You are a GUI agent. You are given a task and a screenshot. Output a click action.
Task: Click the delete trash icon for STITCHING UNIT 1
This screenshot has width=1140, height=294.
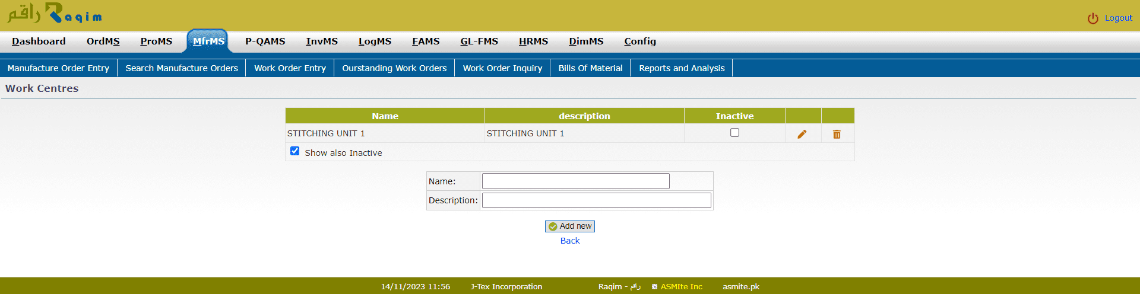[x=837, y=134]
